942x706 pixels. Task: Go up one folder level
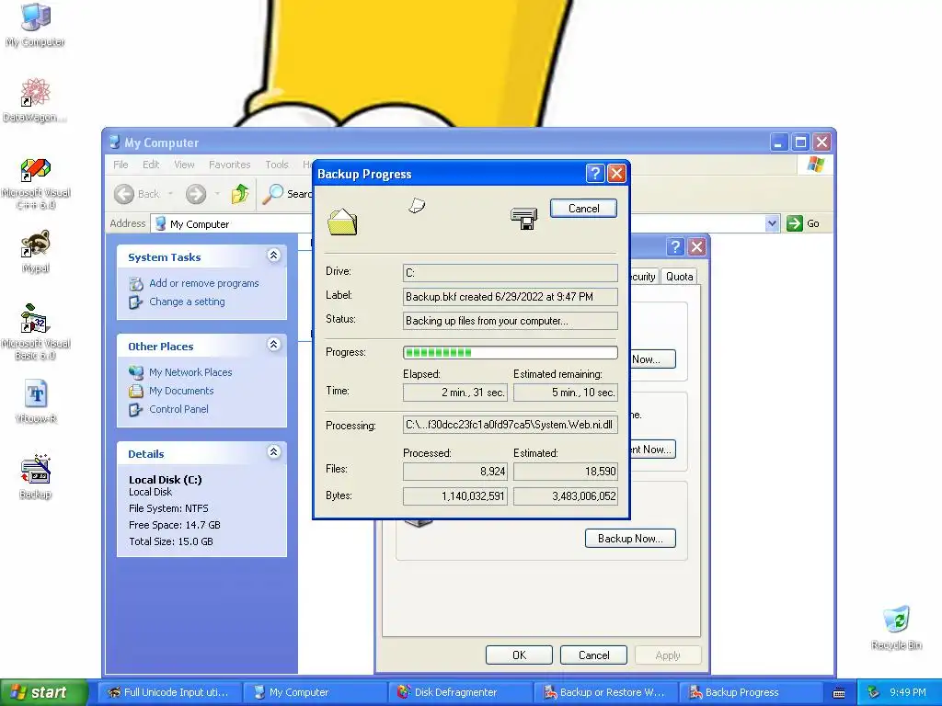click(240, 194)
